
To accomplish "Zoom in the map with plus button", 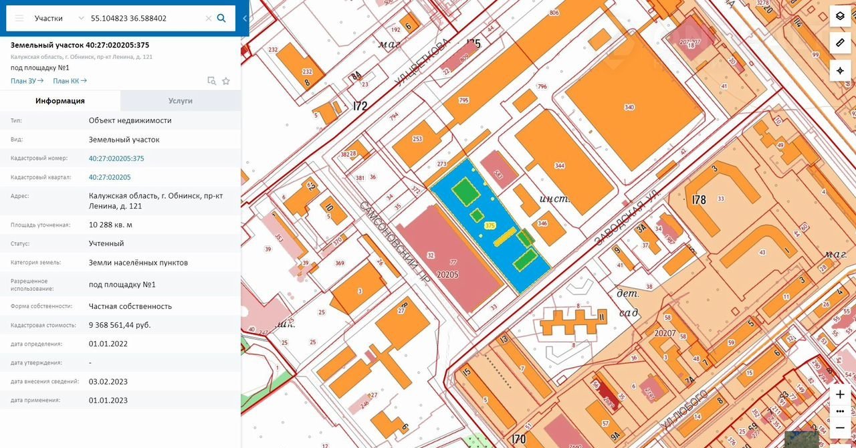I will [x=840, y=395].
